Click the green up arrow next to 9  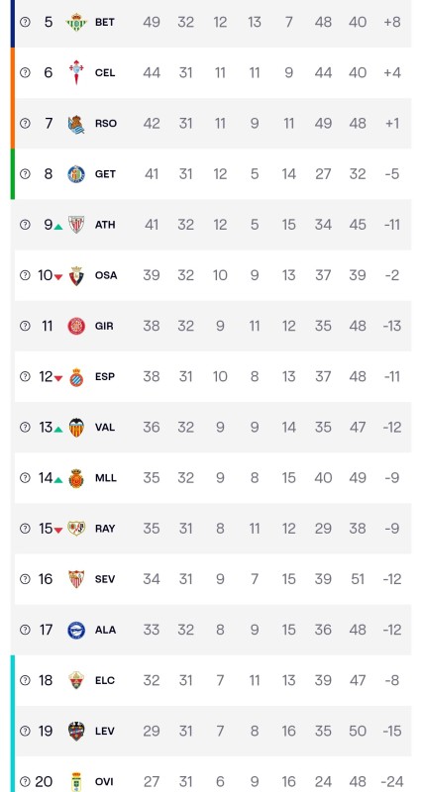58,227
